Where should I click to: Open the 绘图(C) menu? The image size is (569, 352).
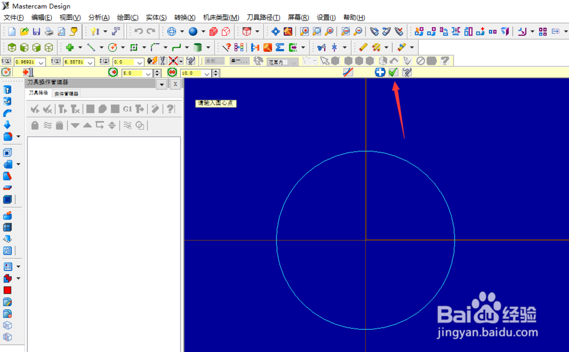127,18
